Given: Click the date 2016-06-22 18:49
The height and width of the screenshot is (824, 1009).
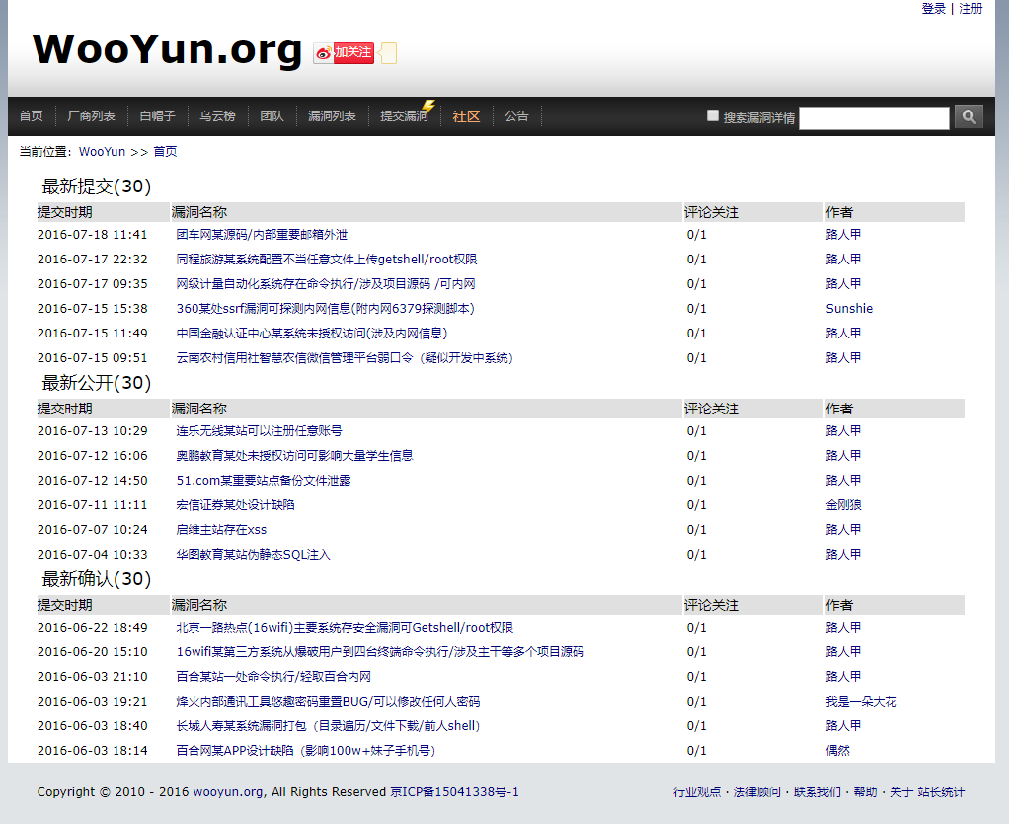Looking at the screenshot, I should tap(92, 628).
